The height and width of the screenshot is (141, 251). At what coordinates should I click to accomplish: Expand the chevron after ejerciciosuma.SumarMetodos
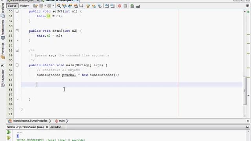(50, 121)
